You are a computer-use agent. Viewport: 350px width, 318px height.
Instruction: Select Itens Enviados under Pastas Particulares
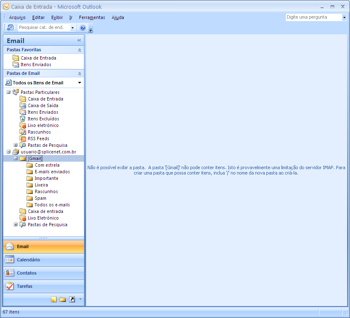click(43, 112)
